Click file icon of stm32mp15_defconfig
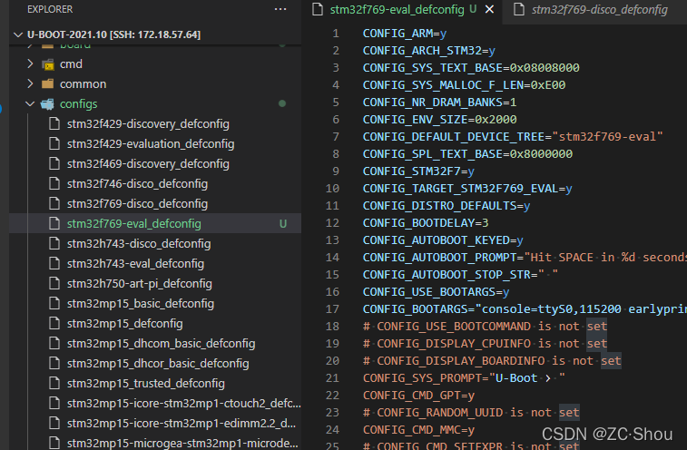Image resolution: width=687 pixels, height=450 pixels. 54,323
